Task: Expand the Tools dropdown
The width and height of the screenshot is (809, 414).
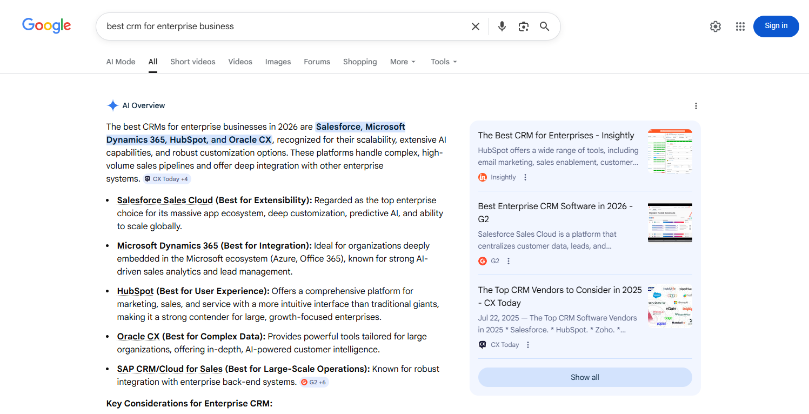Action: (x=444, y=62)
